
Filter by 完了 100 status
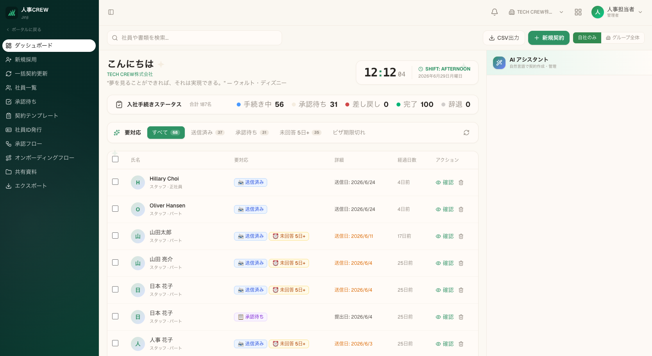click(x=415, y=104)
